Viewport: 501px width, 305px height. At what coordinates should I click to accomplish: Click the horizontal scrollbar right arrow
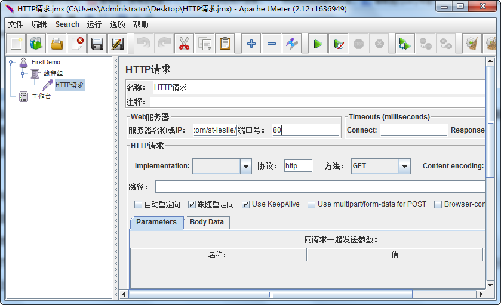[x=481, y=294]
